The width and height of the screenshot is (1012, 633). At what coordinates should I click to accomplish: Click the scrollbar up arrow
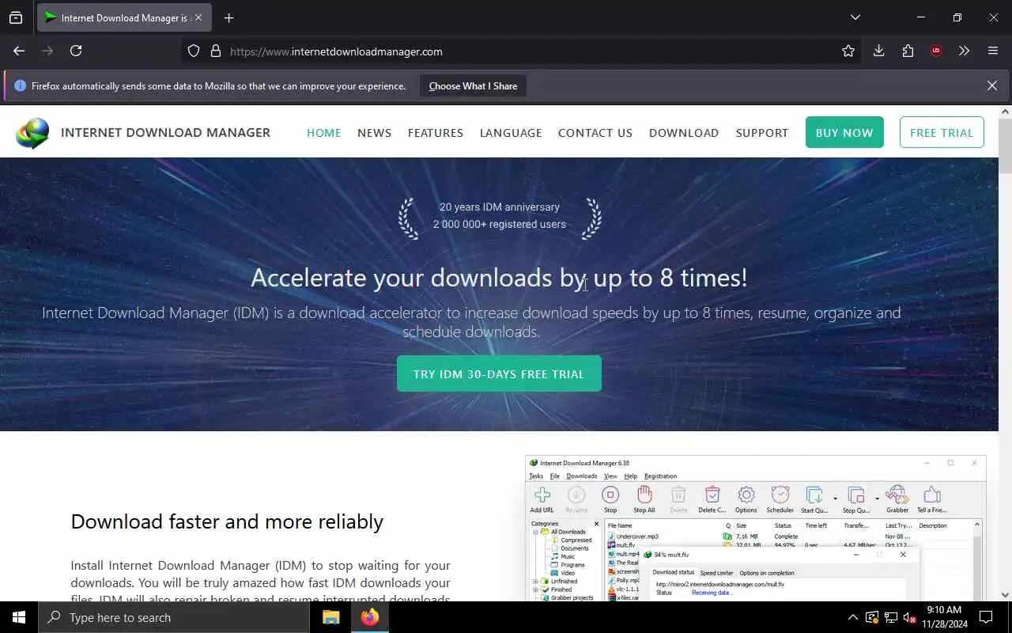click(x=1005, y=112)
